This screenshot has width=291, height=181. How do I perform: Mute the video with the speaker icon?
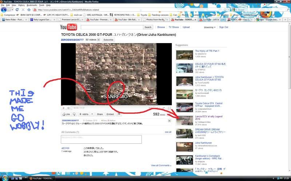click(69, 108)
